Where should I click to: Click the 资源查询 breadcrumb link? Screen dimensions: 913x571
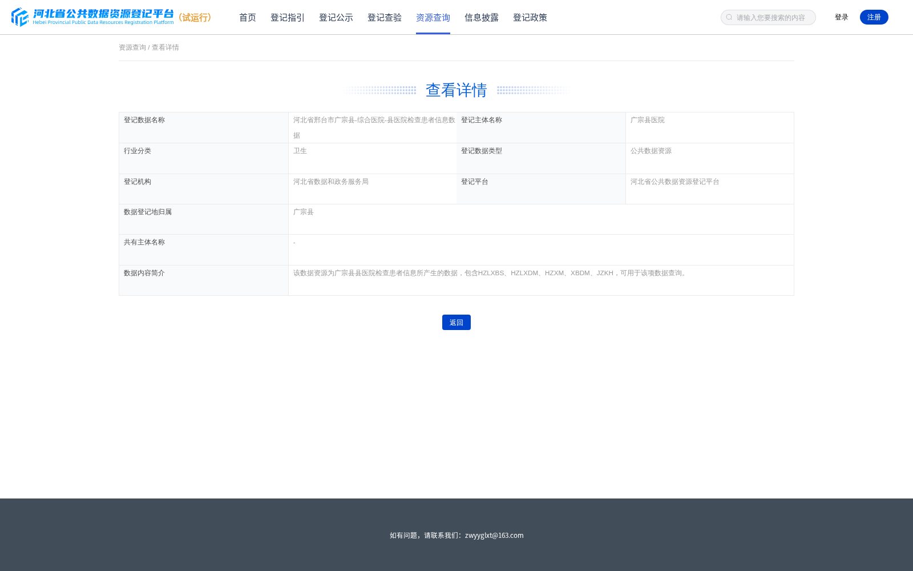coord(132,47)
